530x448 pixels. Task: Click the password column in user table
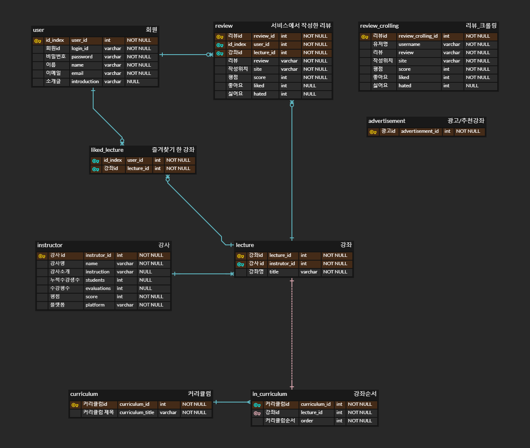tap(82, 57)
